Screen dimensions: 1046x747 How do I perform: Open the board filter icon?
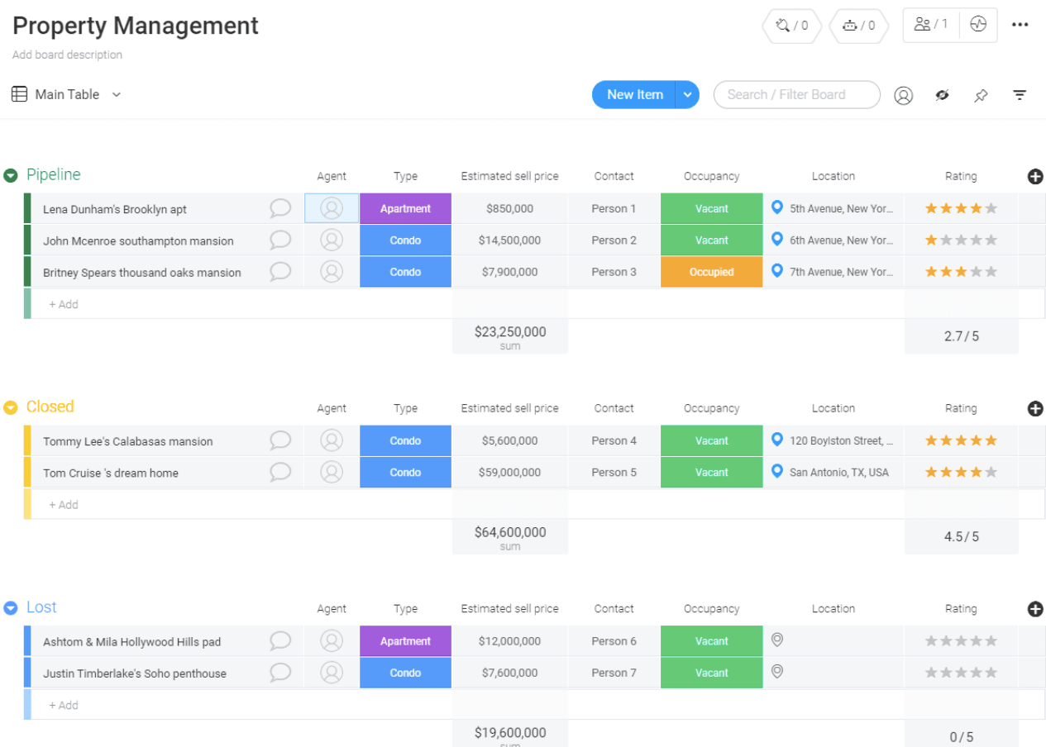1020,95
